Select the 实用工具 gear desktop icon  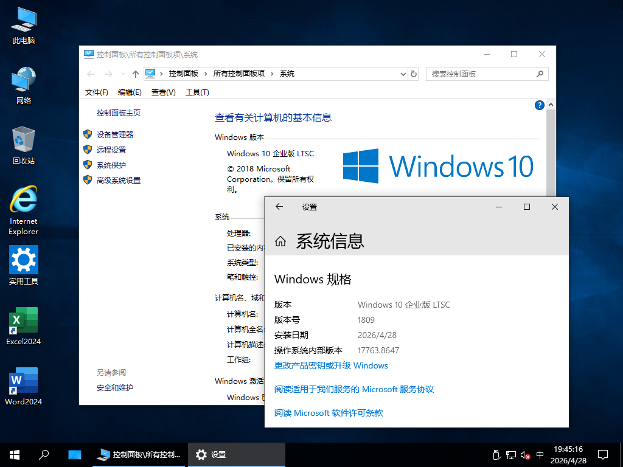(24, 265)
